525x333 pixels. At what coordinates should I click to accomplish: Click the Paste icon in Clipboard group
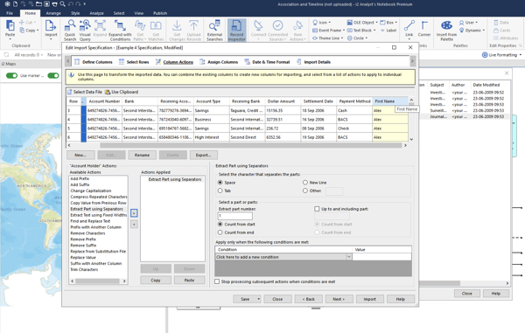pos(10,25)
